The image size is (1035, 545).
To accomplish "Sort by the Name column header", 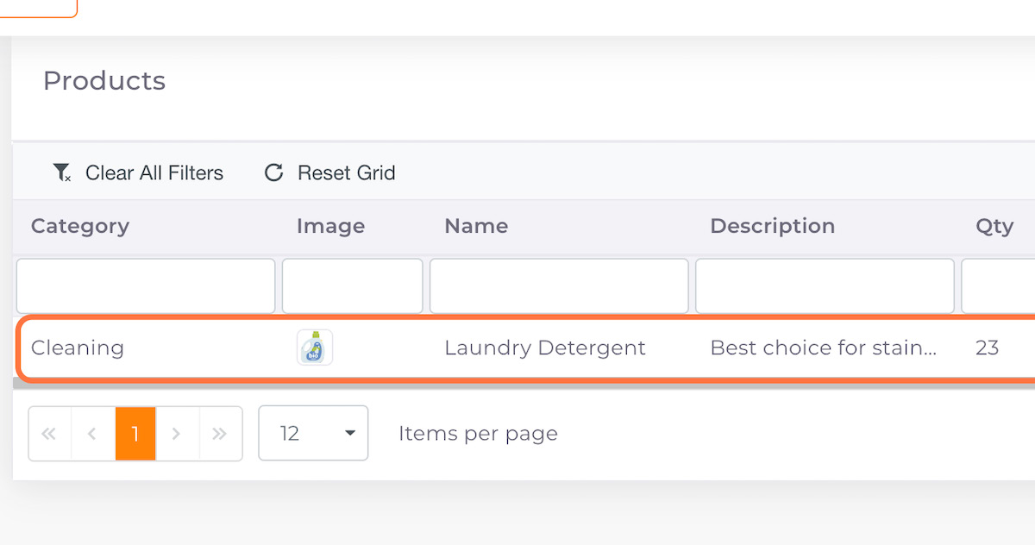I will [476, 226].
